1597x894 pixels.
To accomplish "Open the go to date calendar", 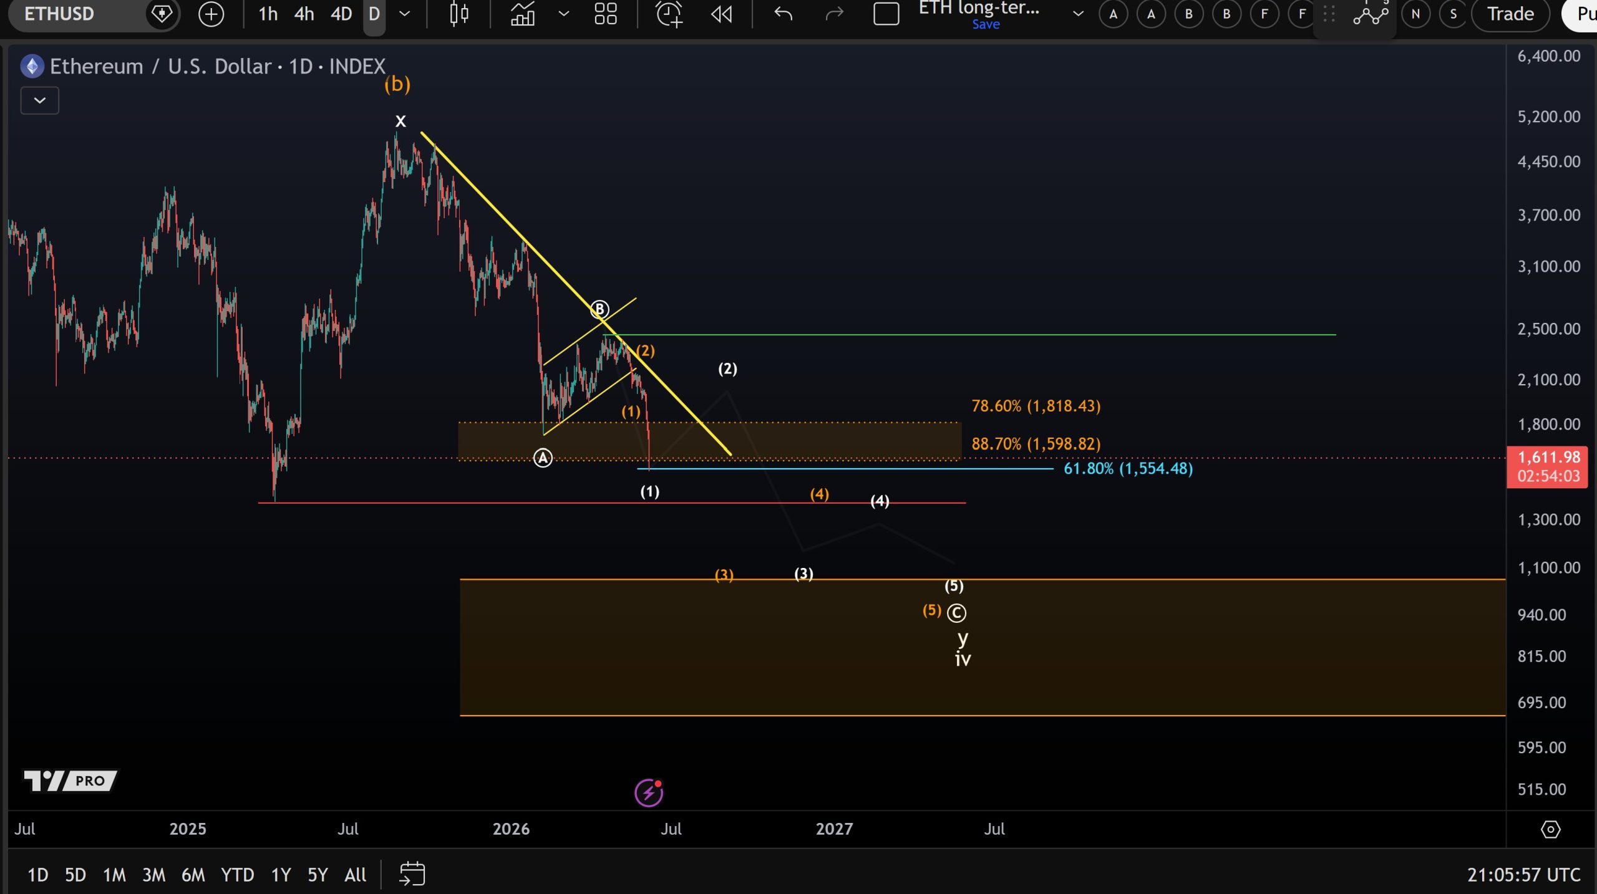I will coord(412,874).
